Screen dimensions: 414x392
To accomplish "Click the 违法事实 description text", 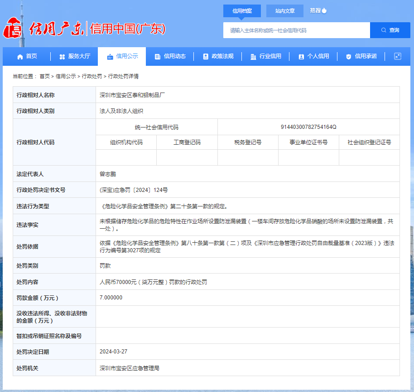I will (x=246, y=225).
